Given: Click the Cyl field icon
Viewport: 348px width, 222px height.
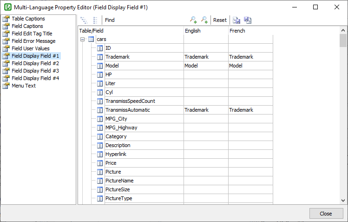Looking at the screenshot, I should click(100, 93).
